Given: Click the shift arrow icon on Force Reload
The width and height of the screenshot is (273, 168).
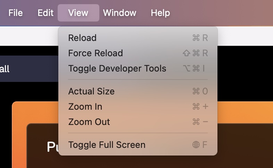Looking at the screenshot, I should (x=186, y=53).
